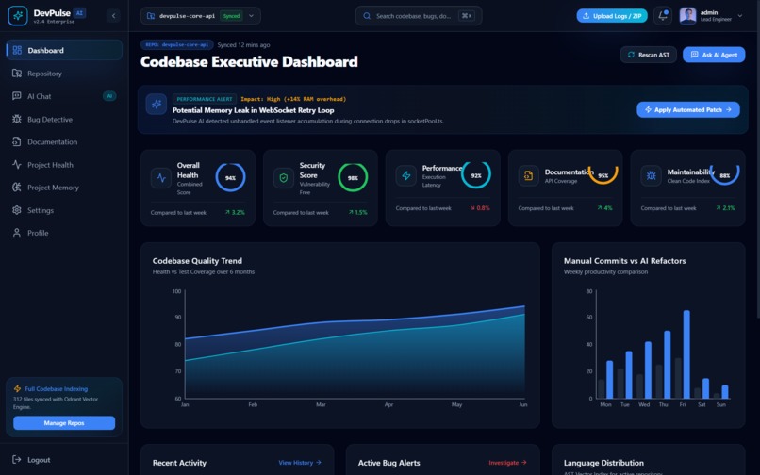
Task: Click the Dashboard grid icon
Action: coord(17,50)
